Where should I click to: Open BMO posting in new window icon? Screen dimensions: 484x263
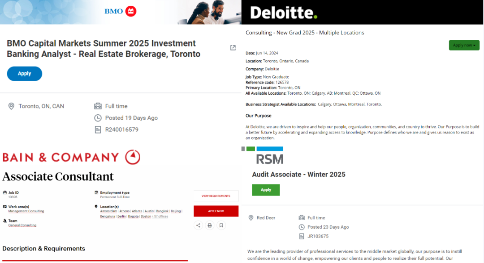pyautogui.click(x=233, y=48)
